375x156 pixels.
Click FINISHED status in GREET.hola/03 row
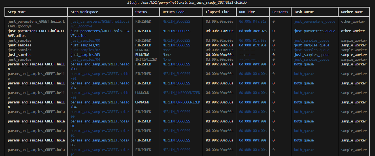[143, 140]
